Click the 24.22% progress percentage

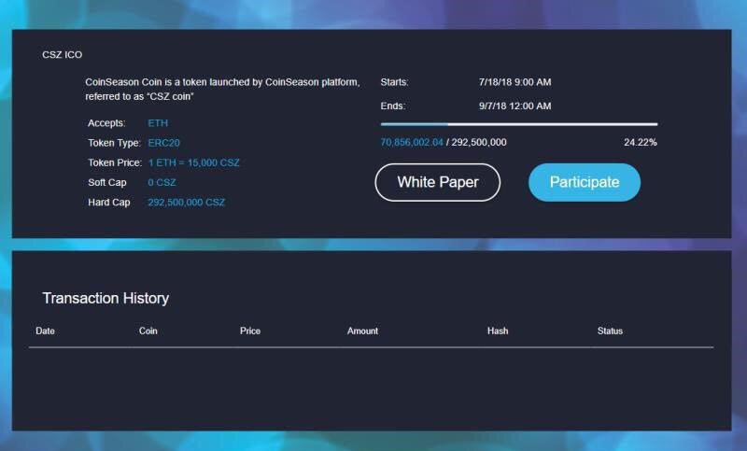point(641,142)
